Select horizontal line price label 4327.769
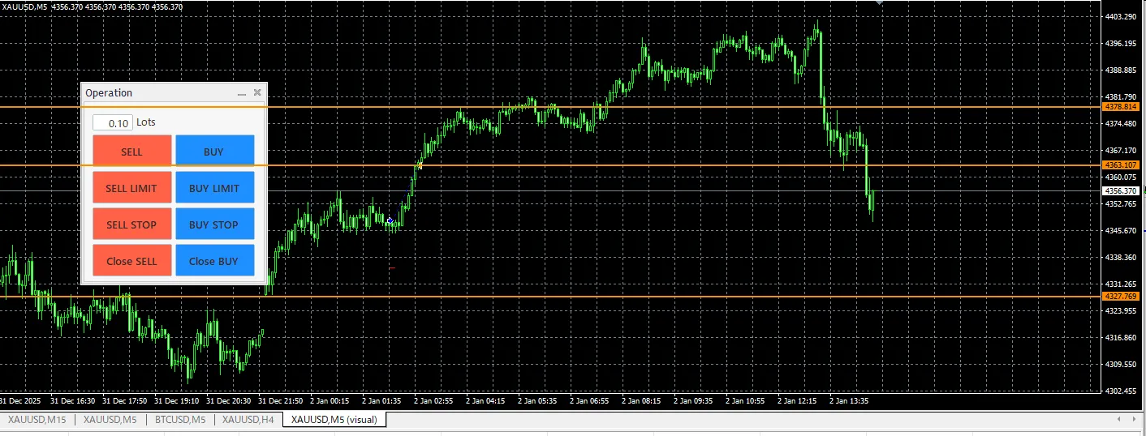The width and height of the screenshot is (1146, 436). [1122, 296]
